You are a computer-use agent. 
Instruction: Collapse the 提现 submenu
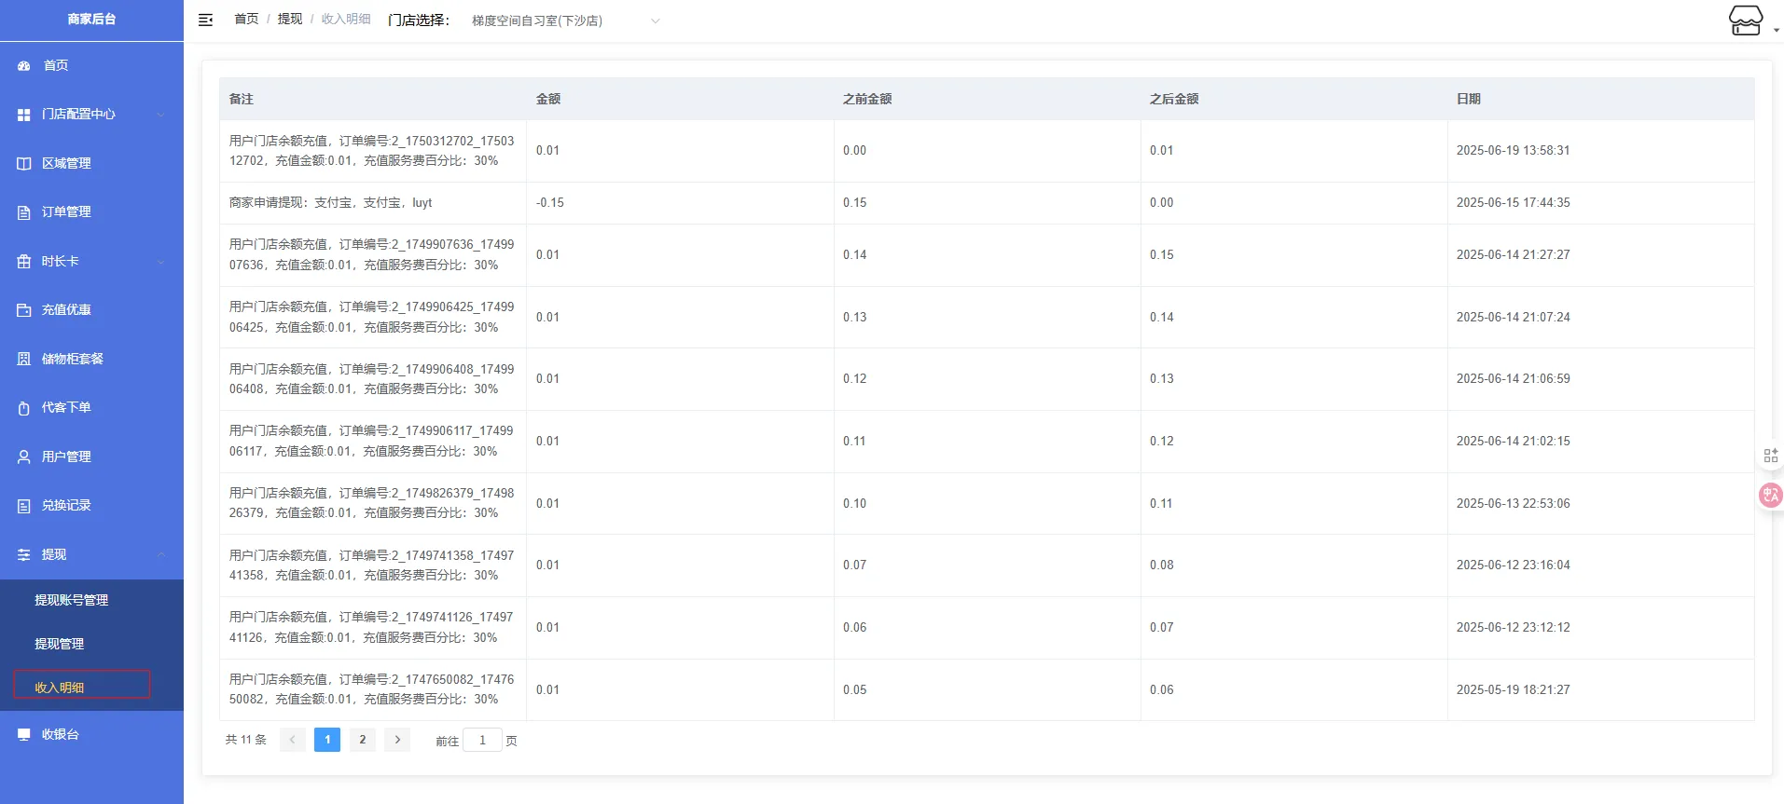91,554
